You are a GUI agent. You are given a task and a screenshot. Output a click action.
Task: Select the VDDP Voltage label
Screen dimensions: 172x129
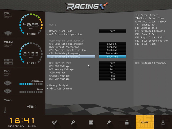57,73
